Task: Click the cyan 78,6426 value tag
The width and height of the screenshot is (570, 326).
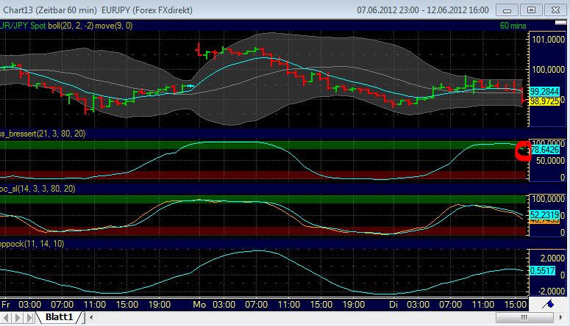Action: pos(545,150)
